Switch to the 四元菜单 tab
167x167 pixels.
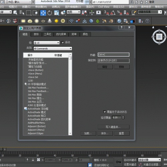point(61,34)
